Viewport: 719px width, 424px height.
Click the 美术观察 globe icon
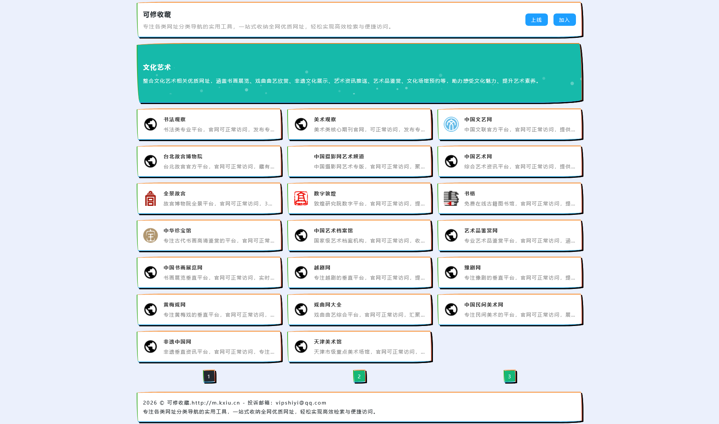(301, 124)
